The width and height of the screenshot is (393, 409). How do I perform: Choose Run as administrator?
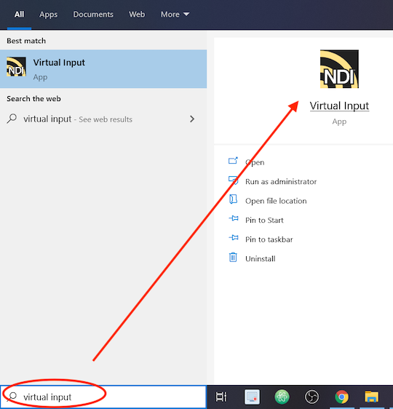tap(281, 181)
